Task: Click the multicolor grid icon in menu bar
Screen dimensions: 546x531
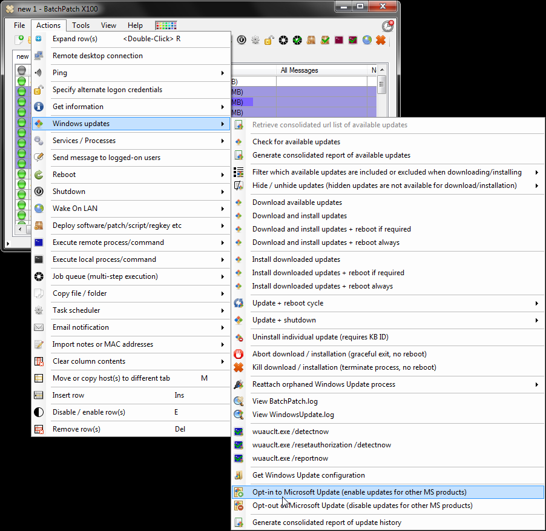Action: tap(166, 25)
